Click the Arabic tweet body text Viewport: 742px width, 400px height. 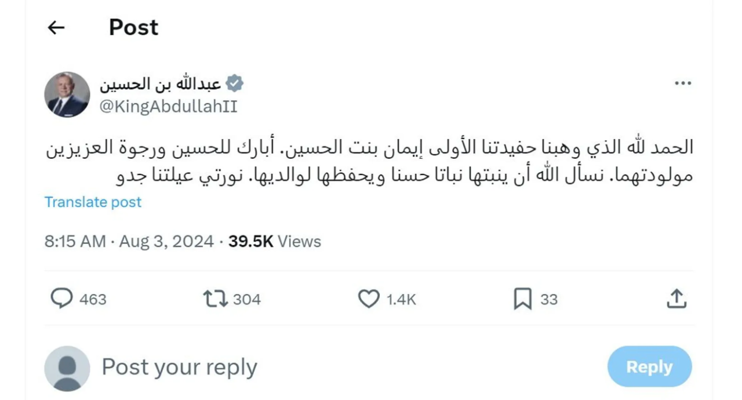[370, 161]
